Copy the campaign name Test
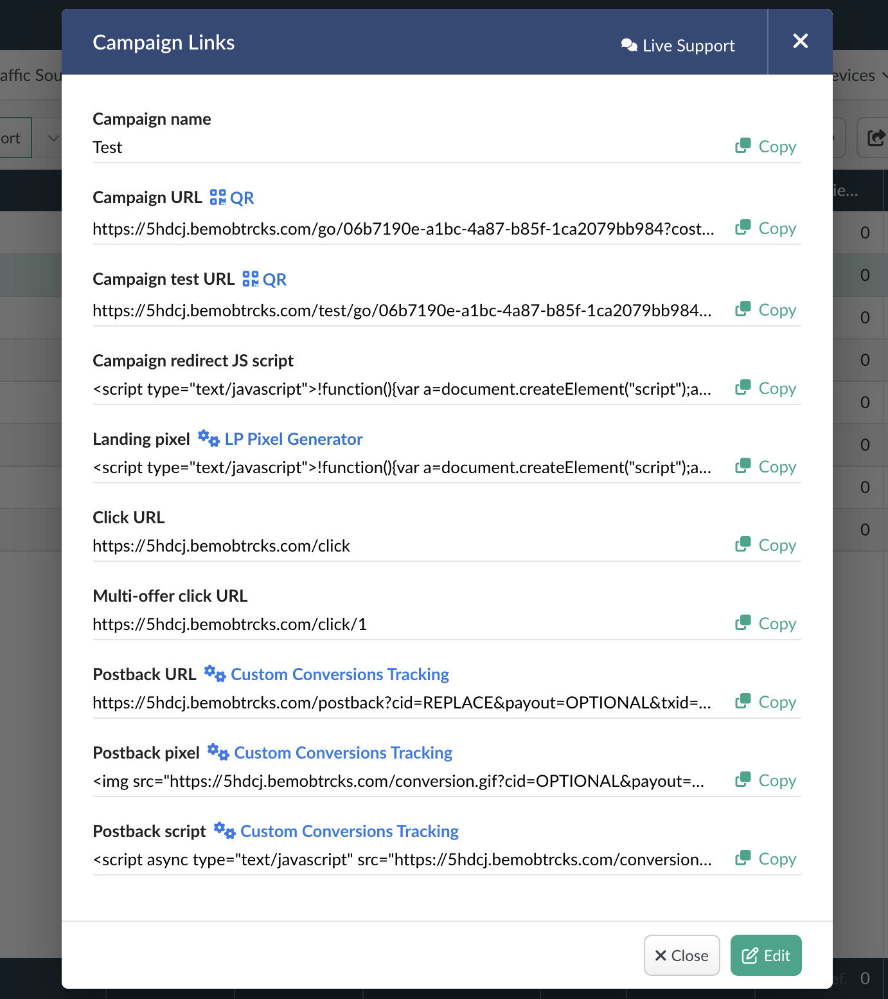Screen dimensions: 888x999 [x=766, y=147]
